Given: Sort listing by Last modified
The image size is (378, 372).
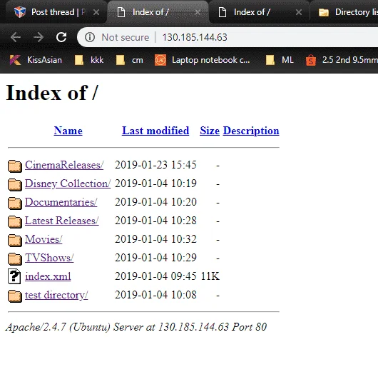Looking at the screenshot, I should (155, 131).
